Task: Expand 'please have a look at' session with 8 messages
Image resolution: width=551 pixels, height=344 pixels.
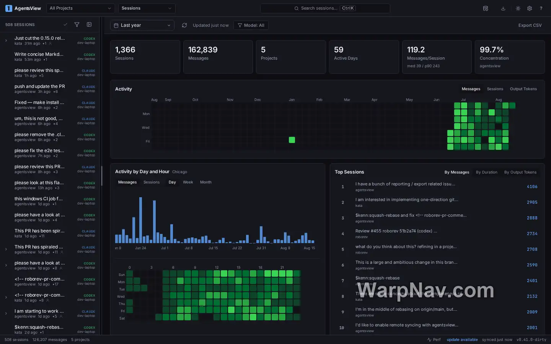Action: [x=6, y=265]
